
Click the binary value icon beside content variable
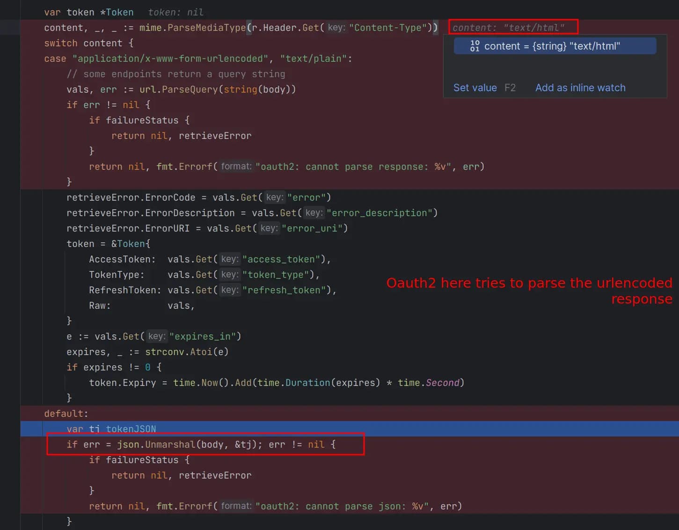[475, 46]
